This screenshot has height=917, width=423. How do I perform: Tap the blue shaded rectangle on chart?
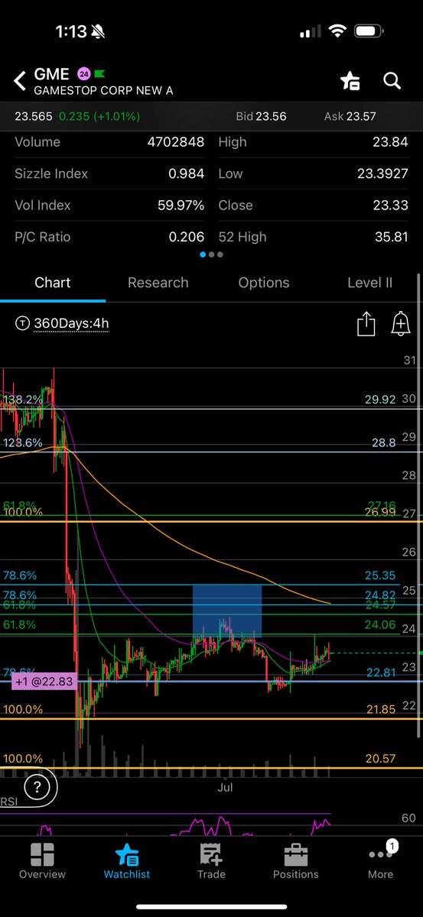227,611
